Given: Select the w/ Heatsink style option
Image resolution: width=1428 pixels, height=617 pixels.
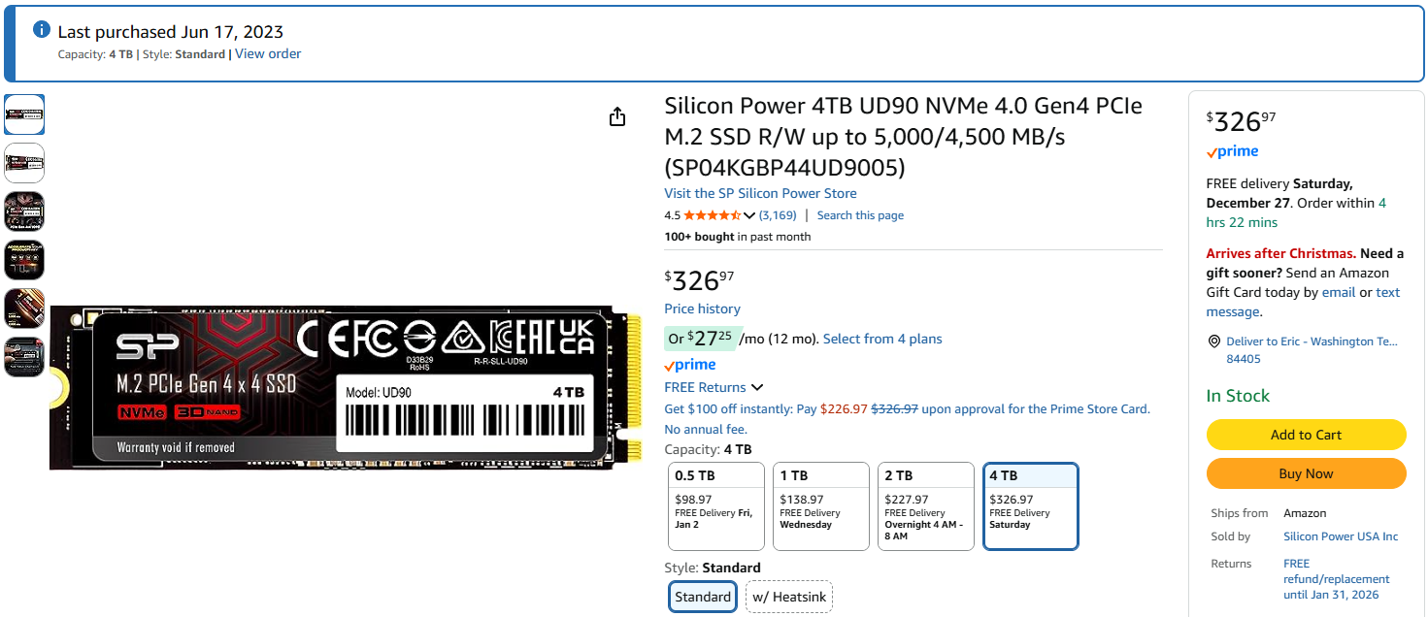Looking at the screenshot, I should point(788,597).
